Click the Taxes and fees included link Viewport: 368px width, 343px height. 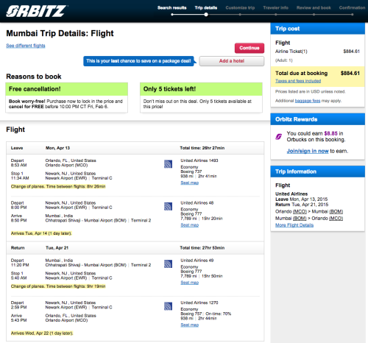(x=298, y=81)
